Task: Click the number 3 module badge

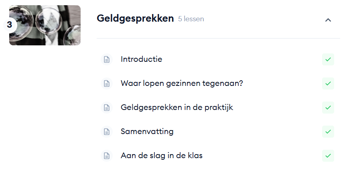Action: point(10,25)
